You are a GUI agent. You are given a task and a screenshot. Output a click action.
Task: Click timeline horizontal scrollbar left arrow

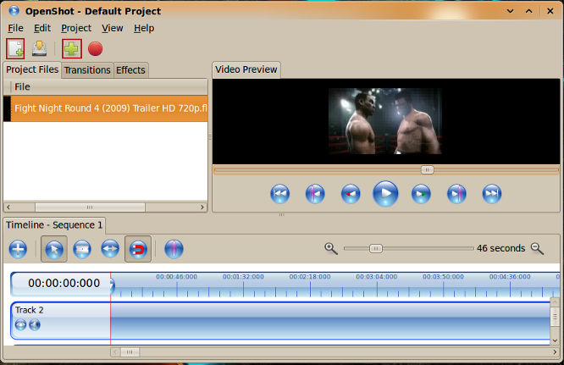pyautogui.click(x=115, y=352)
